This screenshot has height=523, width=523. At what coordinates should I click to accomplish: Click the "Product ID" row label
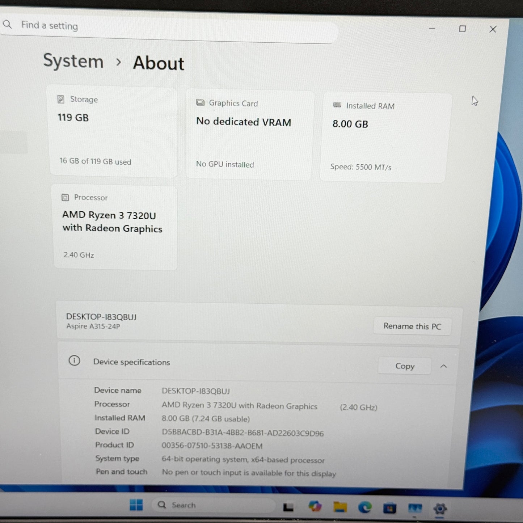pyautogui.click(x=115, y=445)
